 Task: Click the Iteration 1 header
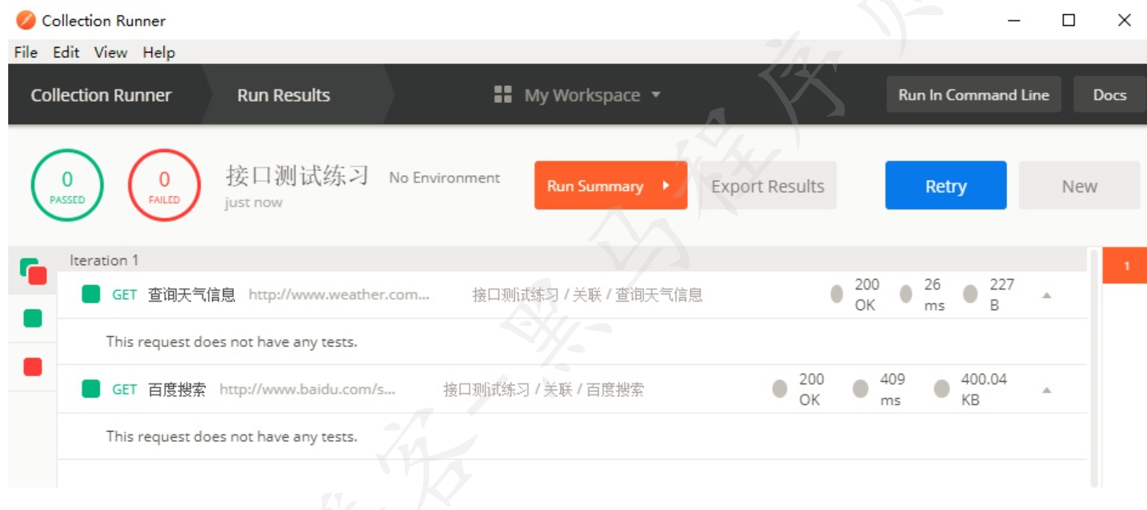(x=104, y=260)
